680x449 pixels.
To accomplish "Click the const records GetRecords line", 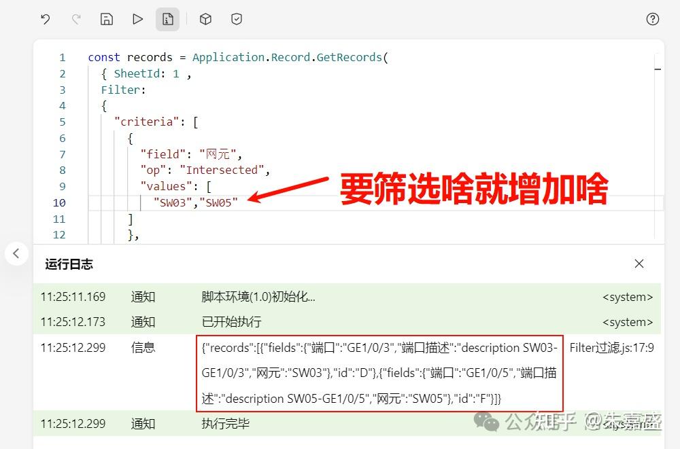I will click(238, 57).
